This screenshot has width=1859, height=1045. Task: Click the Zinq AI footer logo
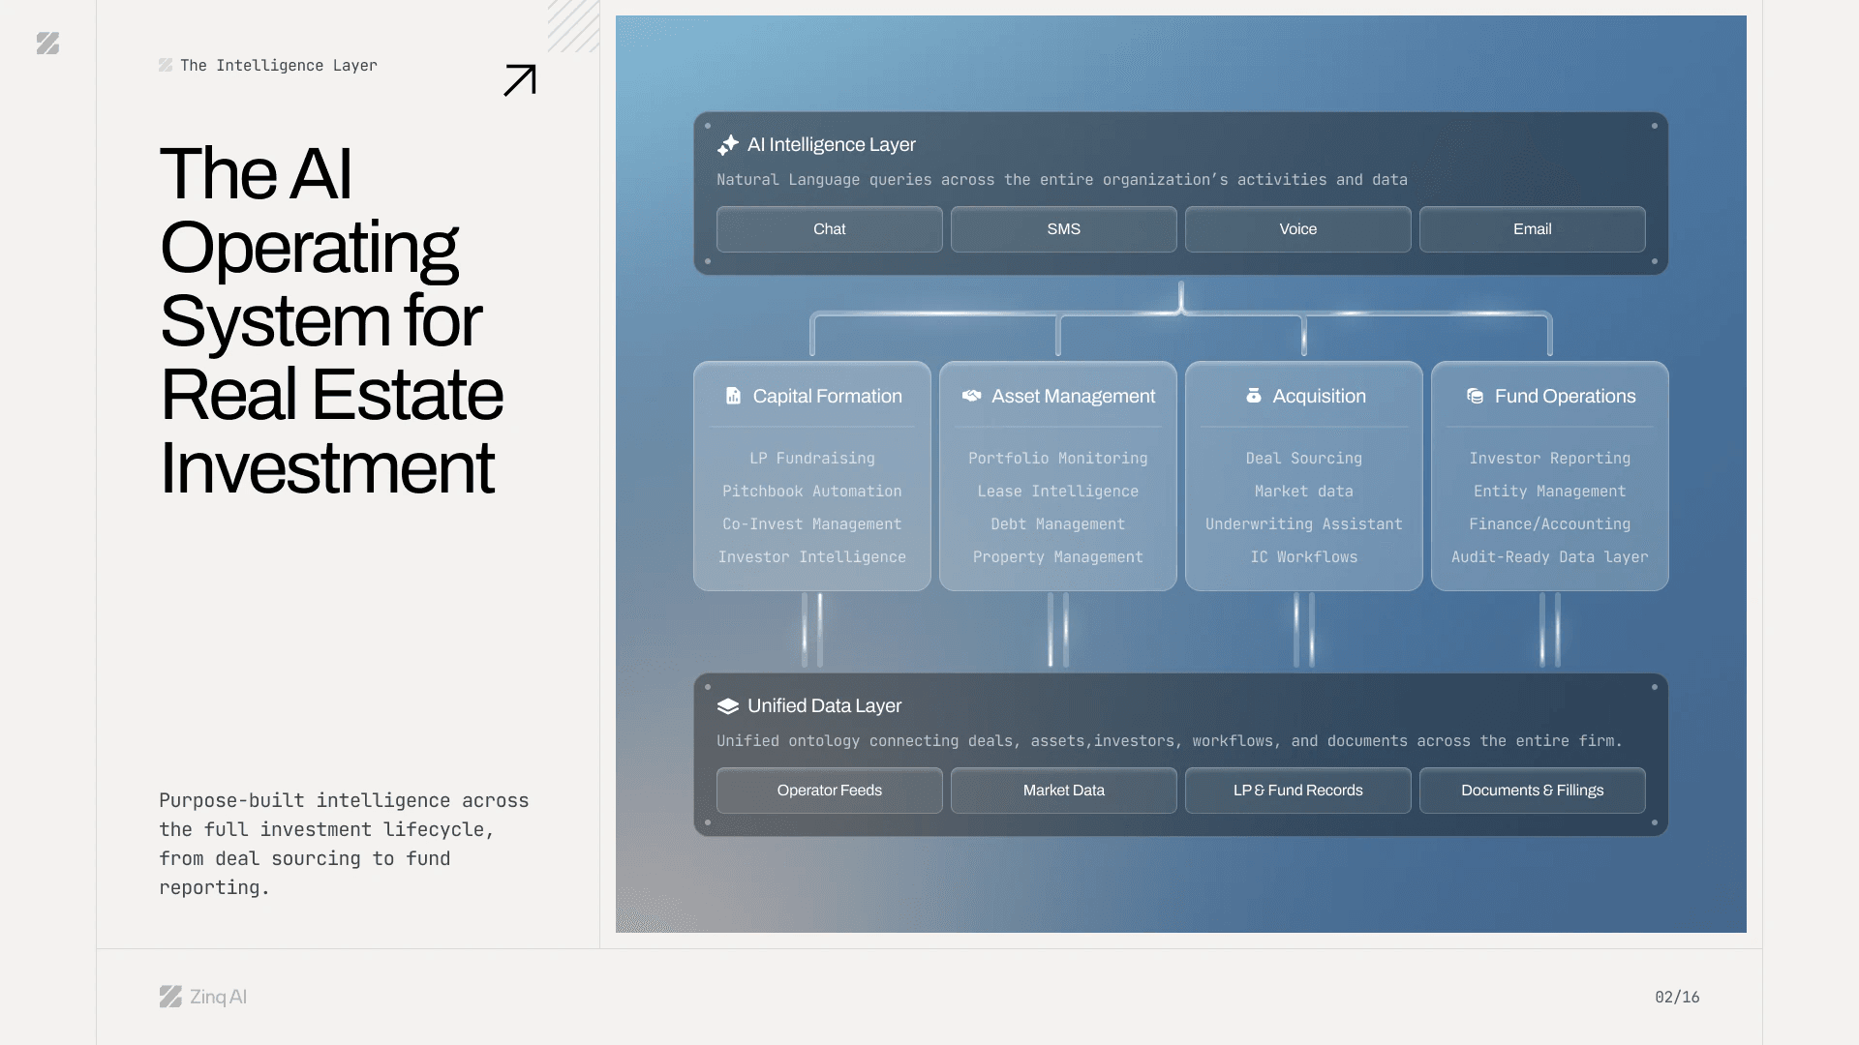click(x=203, y=997)
